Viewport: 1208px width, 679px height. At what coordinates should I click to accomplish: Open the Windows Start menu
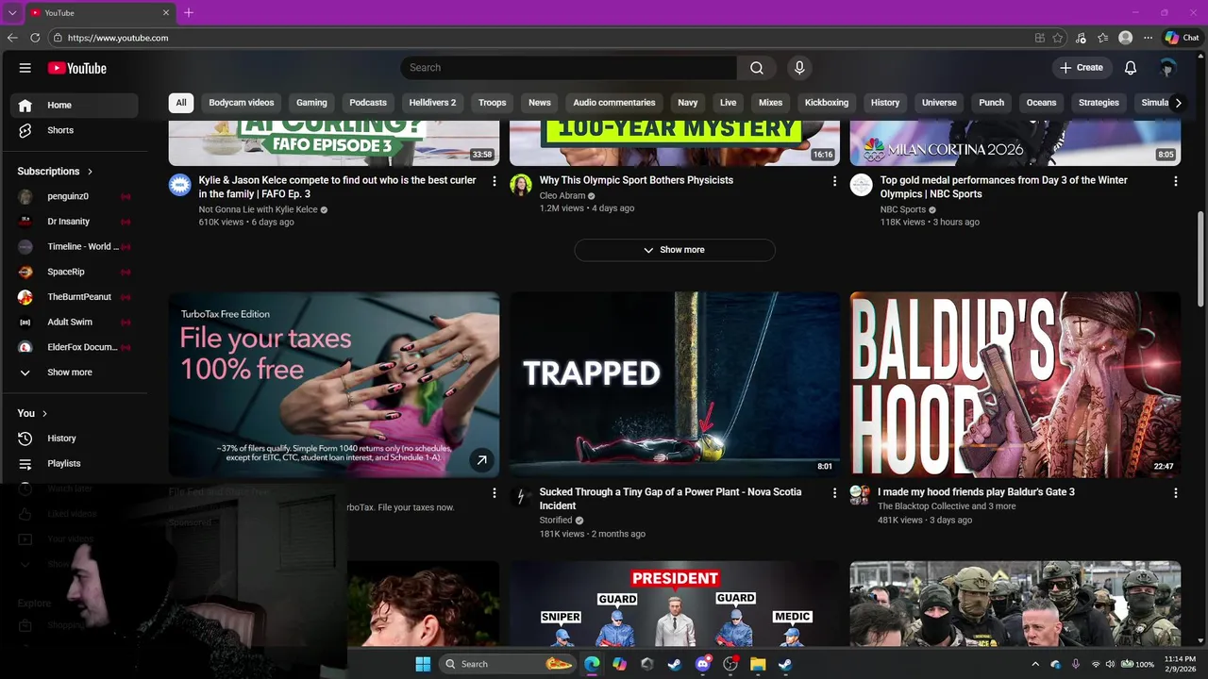coord(423,664)
